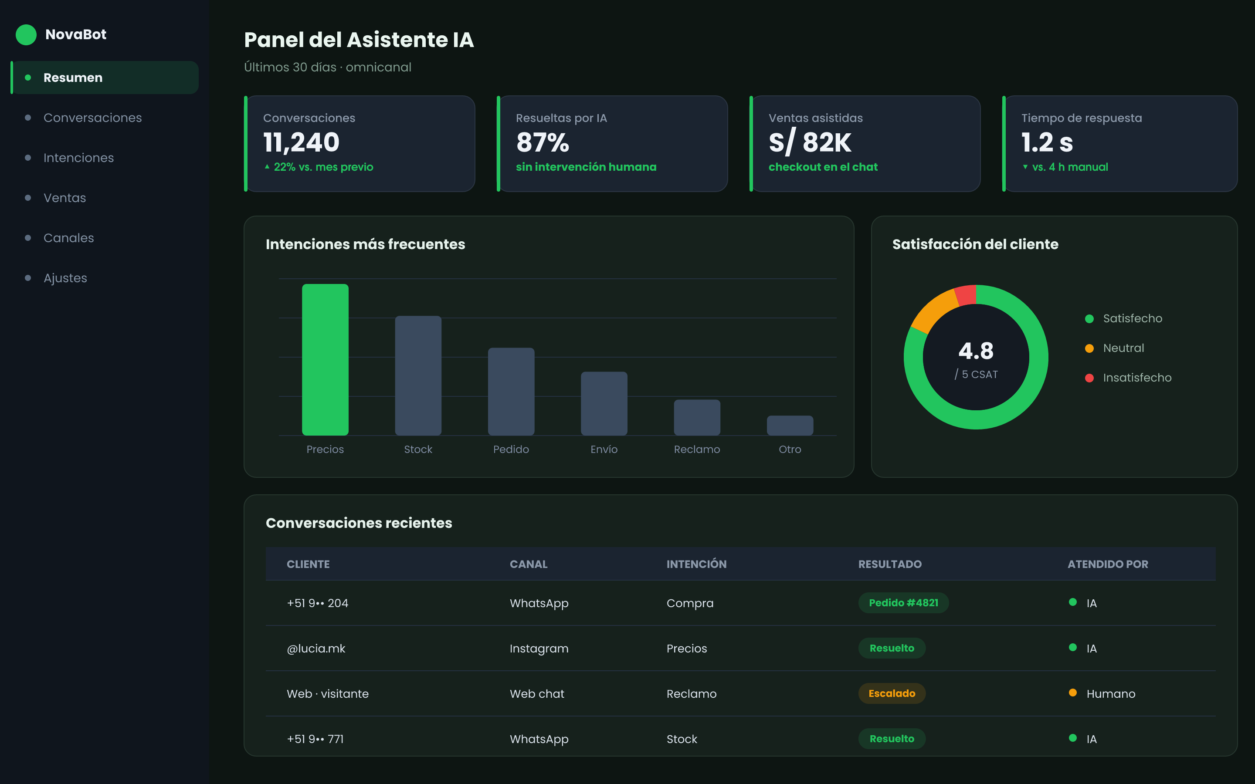
Task: Go to Conversaciones in the sidebar
Action: 105,118
